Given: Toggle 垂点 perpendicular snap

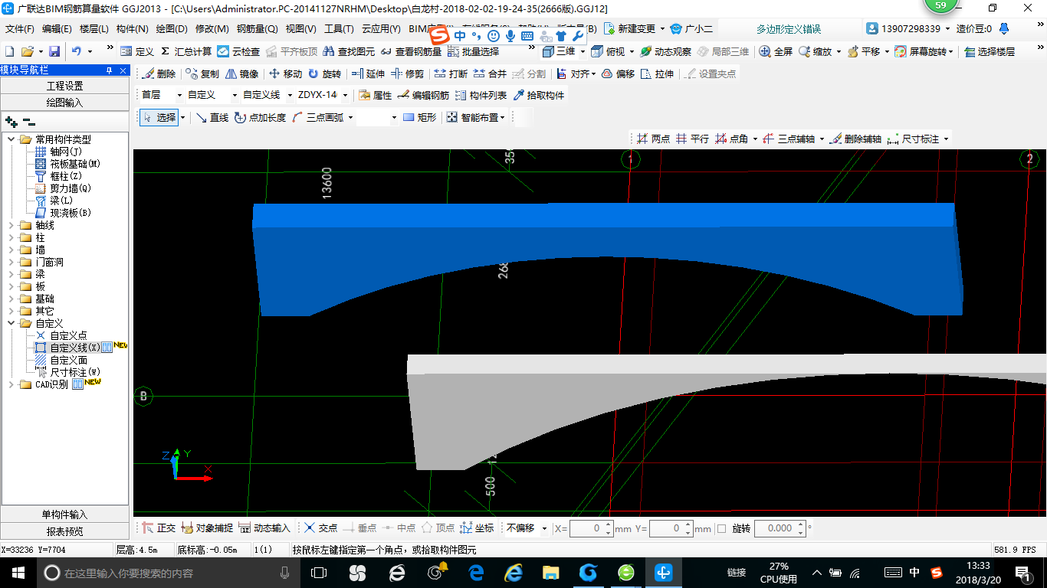Looking at the screenshot, I should click(x=359, y=528).
